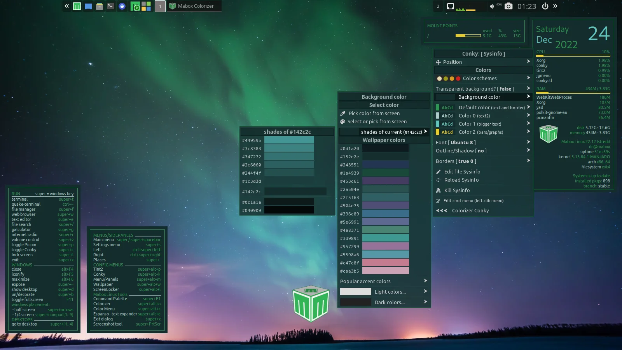Viewport: 622px width, 350px height.
Task: Click the camera screenshot icon
Action: pyautogui.click(x=508, y=6)
